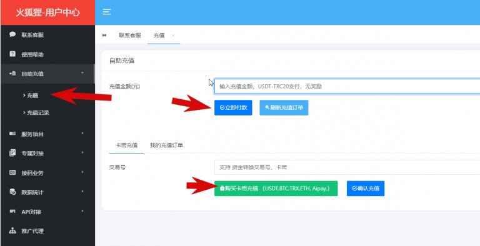Screen dimensions: 480x246
Task: Switch to the 联系客服 page tab
Action: 130,36
